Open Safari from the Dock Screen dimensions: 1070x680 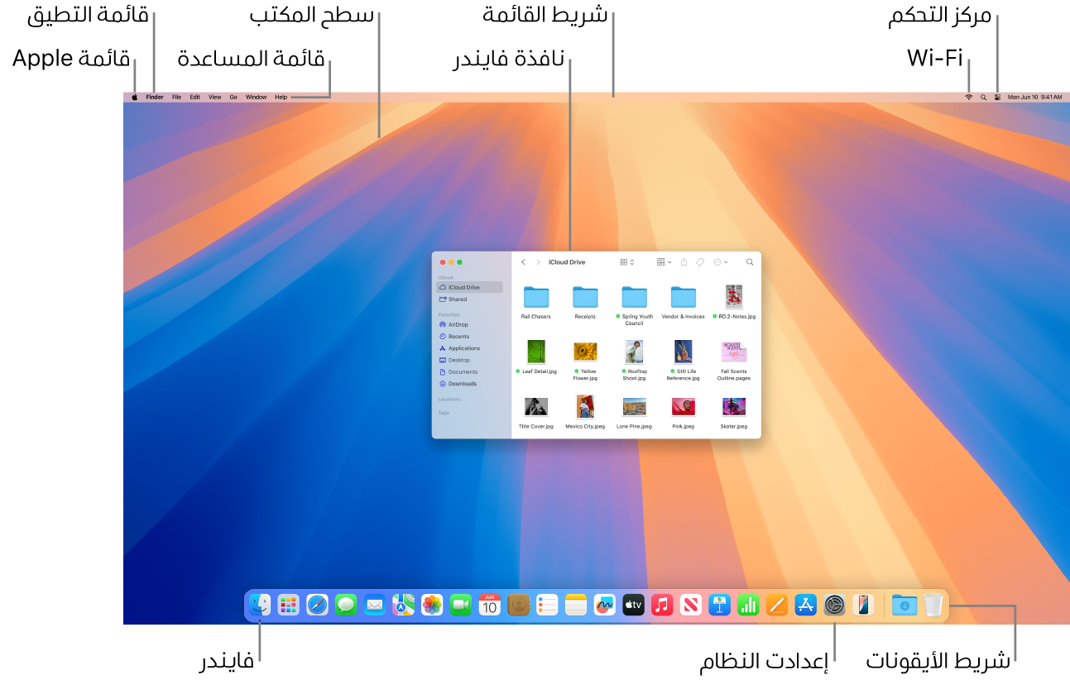[x=315, y=605]
